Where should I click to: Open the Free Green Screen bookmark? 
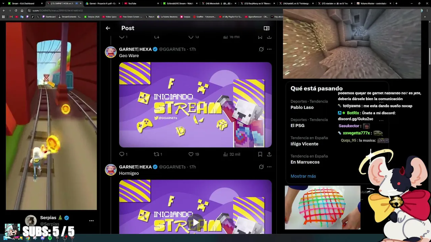point(131,17)
